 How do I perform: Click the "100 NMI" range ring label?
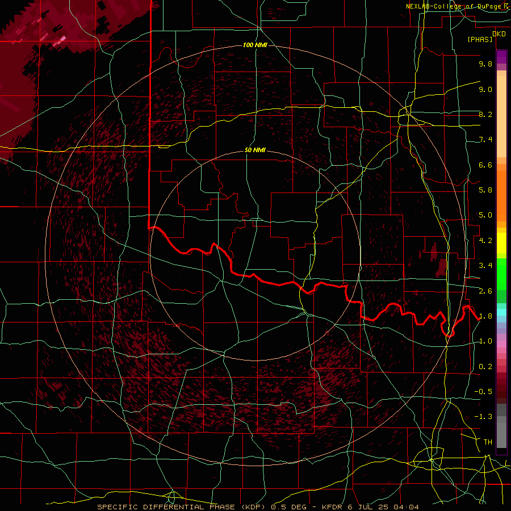[255, 45]
